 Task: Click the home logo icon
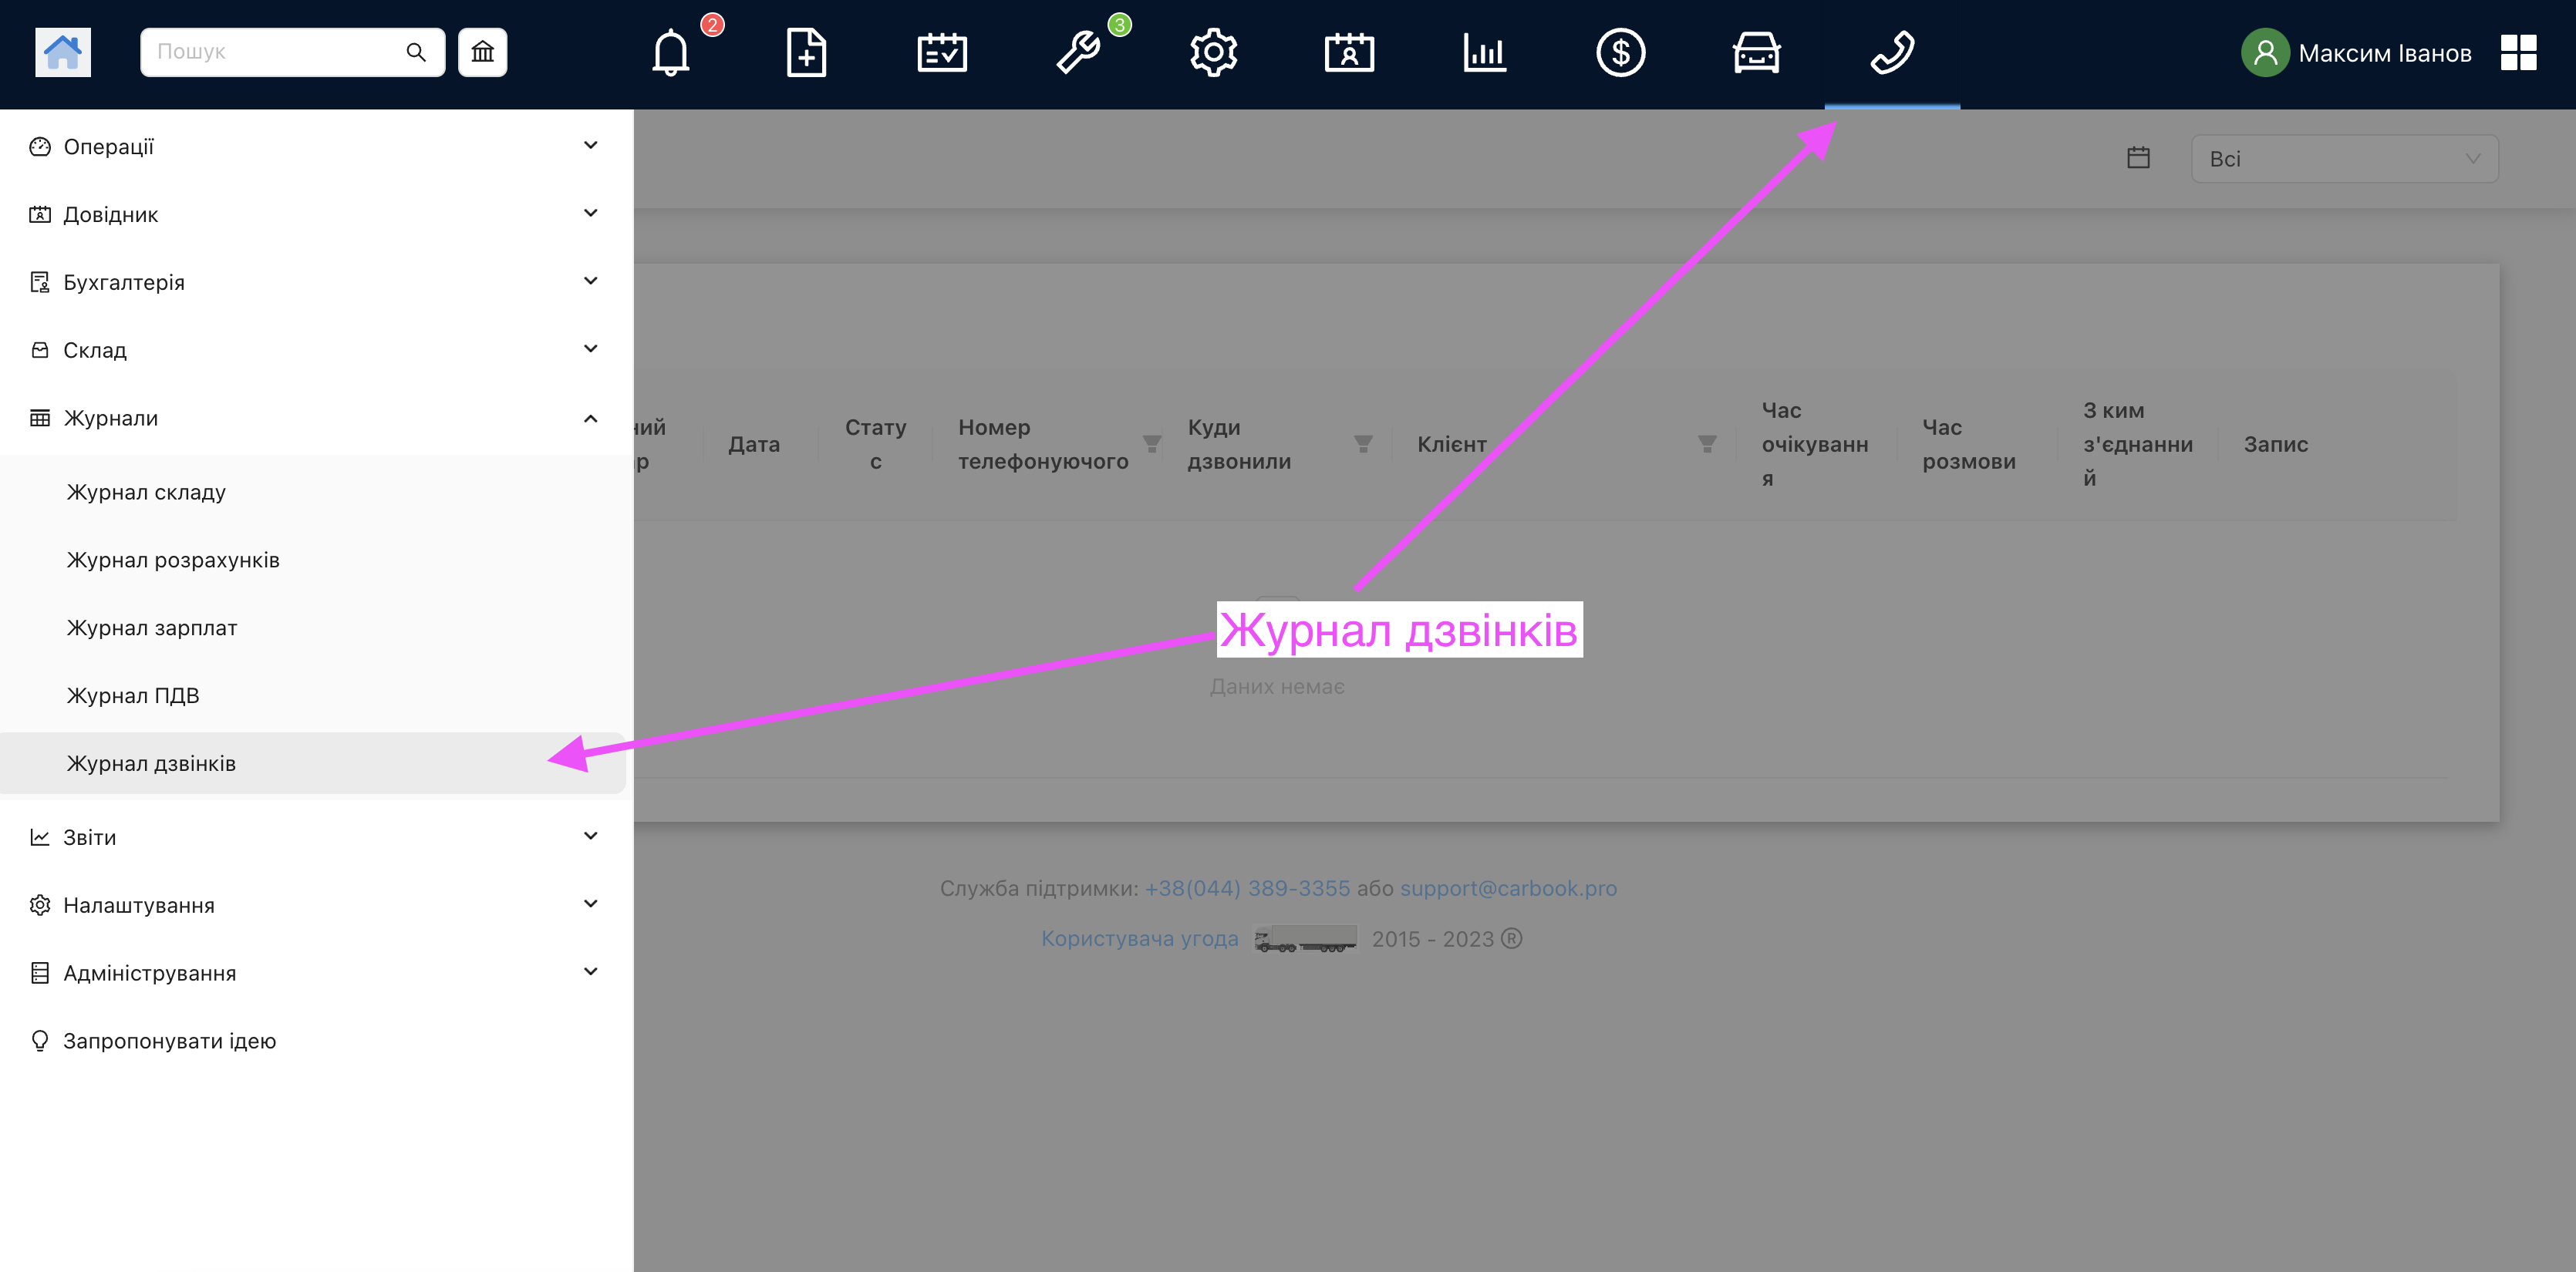coord(63,52)
